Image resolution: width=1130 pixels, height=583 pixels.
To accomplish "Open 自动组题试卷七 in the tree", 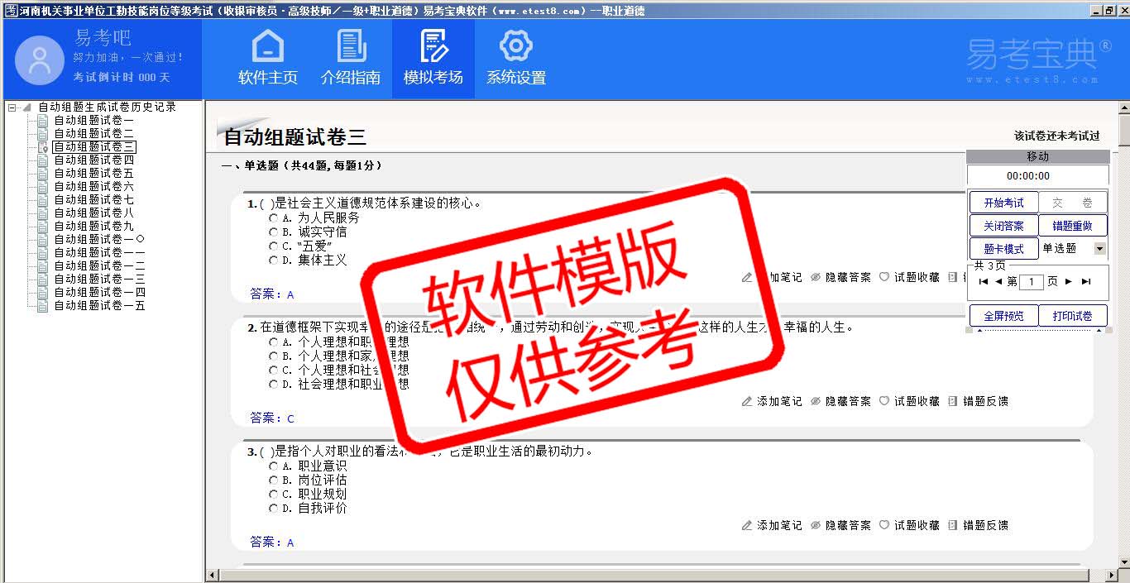I will click(93, 200).
